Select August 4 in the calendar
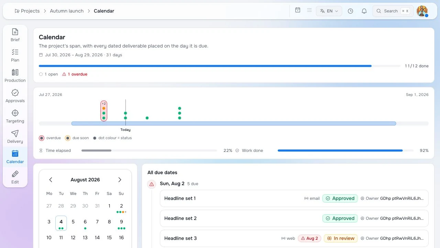Screen dimensions: 440x248 (x=61, y=223)
